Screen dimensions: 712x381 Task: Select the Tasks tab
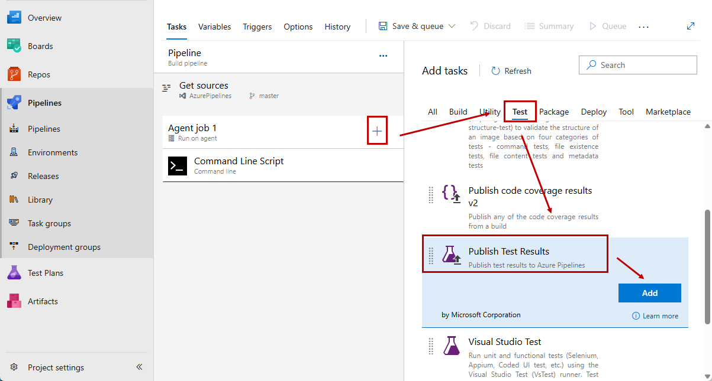[176, 27]
